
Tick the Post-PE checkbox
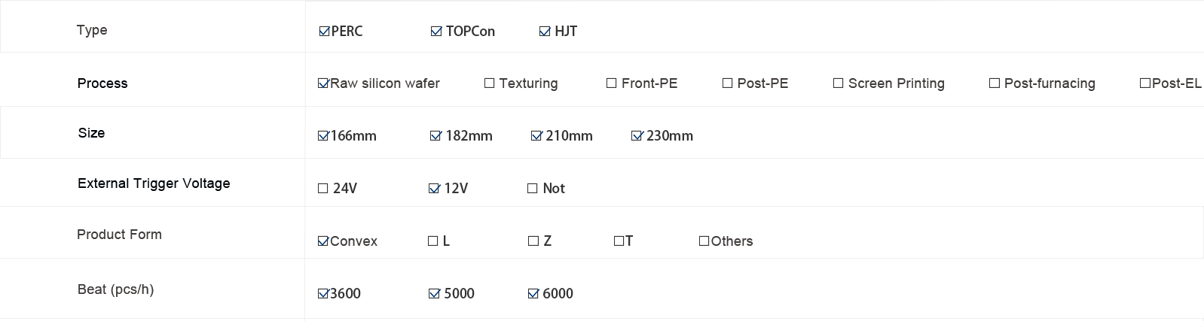pyautogui.click(x=727, y=83)
